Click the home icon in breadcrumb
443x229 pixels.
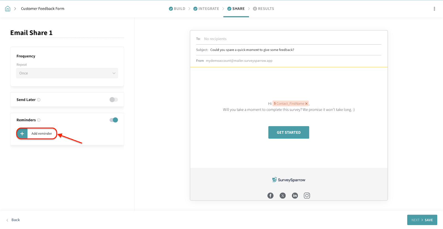[8, 9]
